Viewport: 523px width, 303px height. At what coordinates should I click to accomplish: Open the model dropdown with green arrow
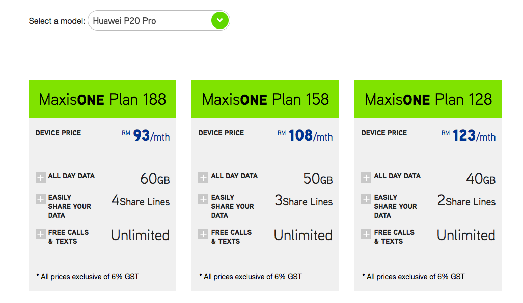click(220, 20)
